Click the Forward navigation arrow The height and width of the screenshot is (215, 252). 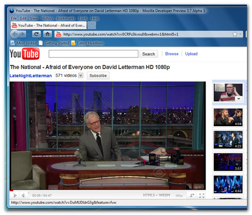click(22, 34)
